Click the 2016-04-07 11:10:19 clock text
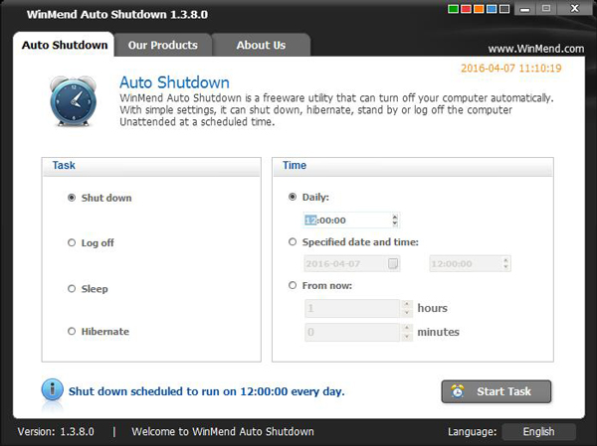This screenshot has width=597, height=446. click(x=511, y=69)
